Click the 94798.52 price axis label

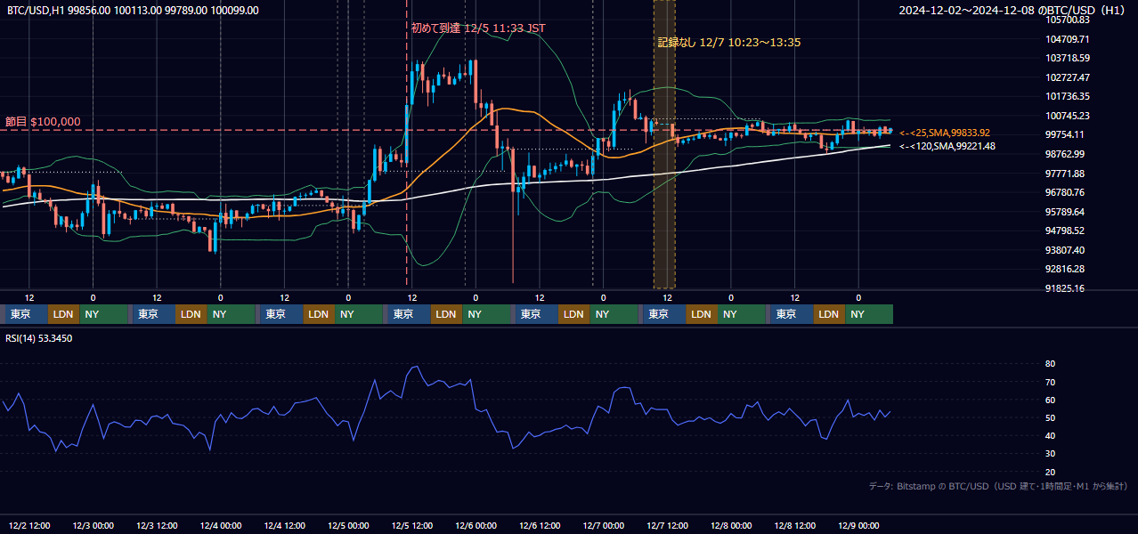(x=1066, y=231)
